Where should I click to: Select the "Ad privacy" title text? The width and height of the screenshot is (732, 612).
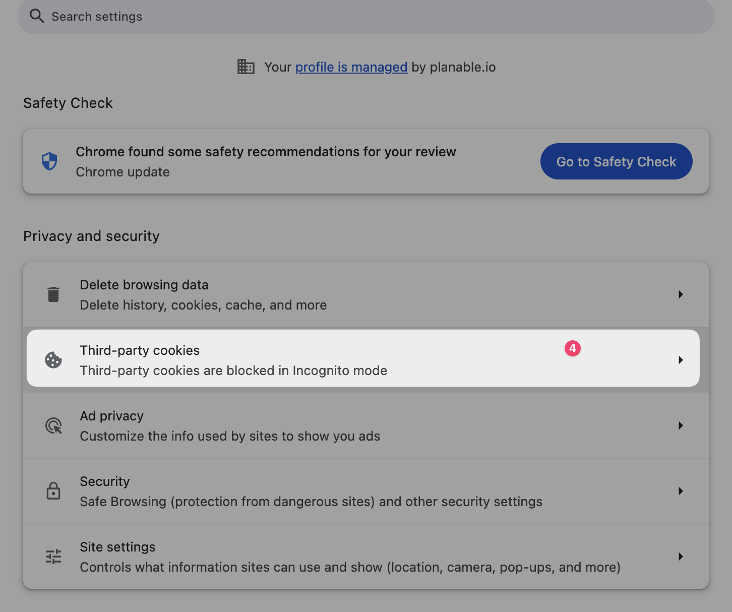click(x=111, y=416)
